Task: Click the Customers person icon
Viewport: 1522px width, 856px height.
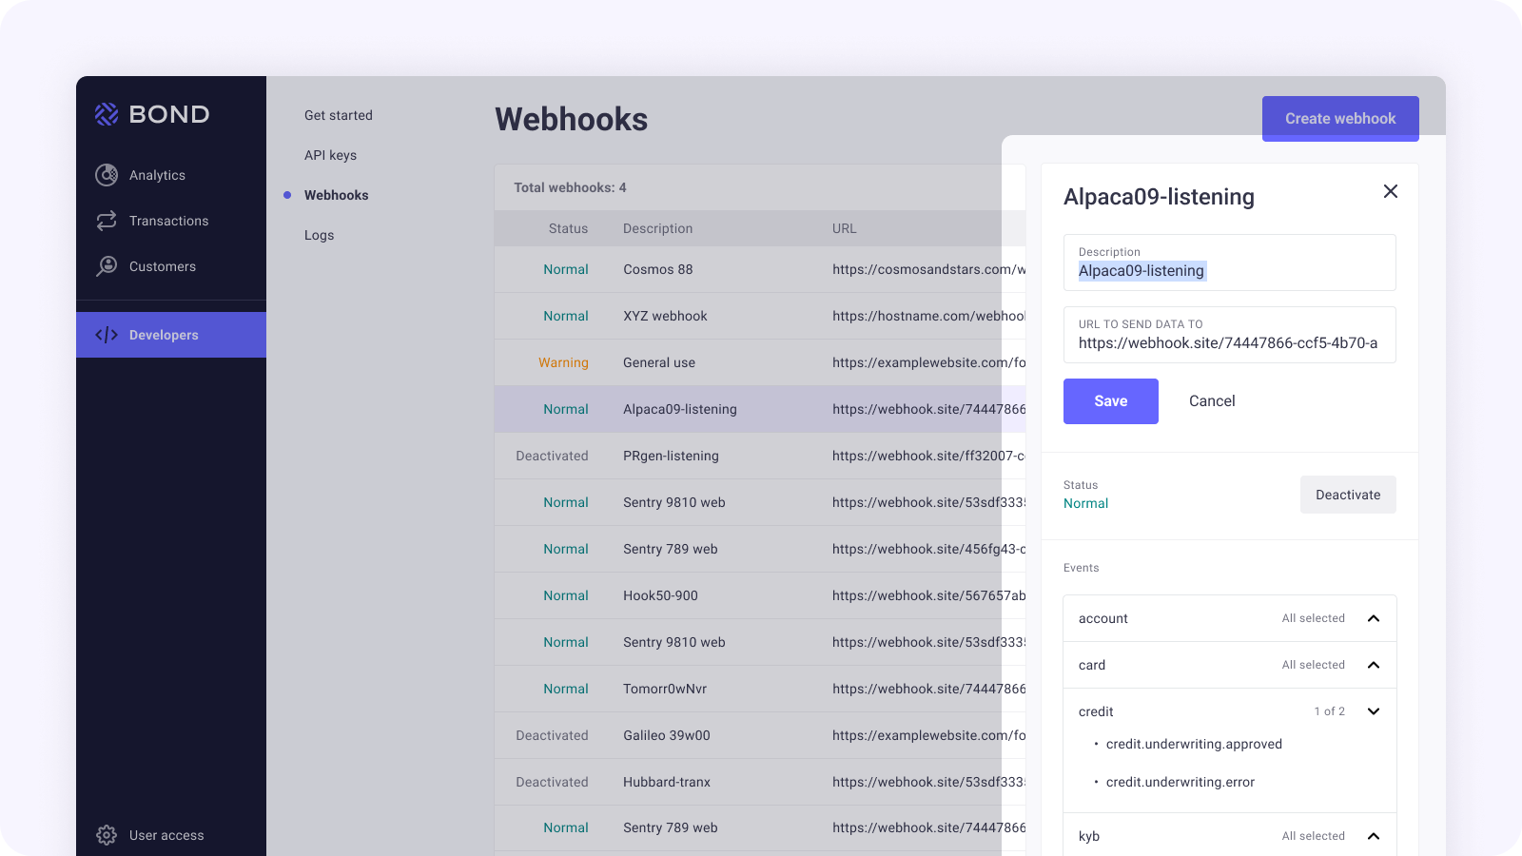Action: (107, 266)
